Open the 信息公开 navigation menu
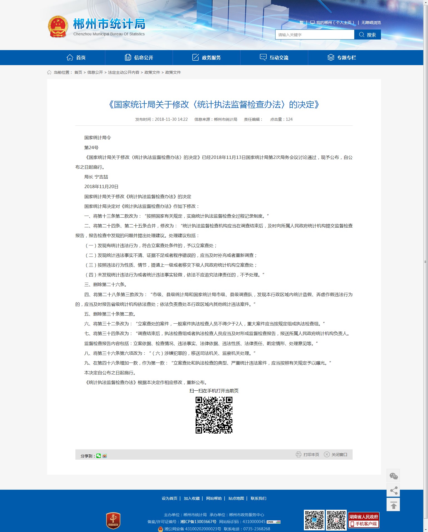The image size is (428, 532). [x=139, y=58]
